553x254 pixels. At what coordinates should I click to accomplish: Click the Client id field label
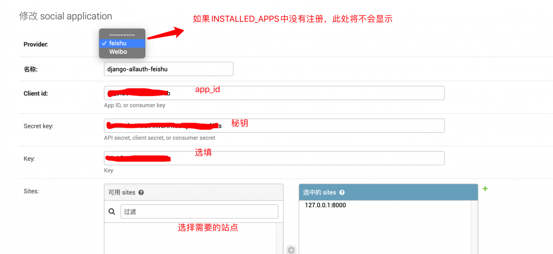36,93
